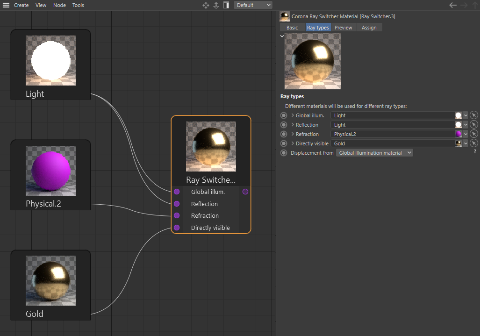The width and height of the screenshot is (480, 336).
Task: Open the Default layout dropdown
Action: [253, 5]
